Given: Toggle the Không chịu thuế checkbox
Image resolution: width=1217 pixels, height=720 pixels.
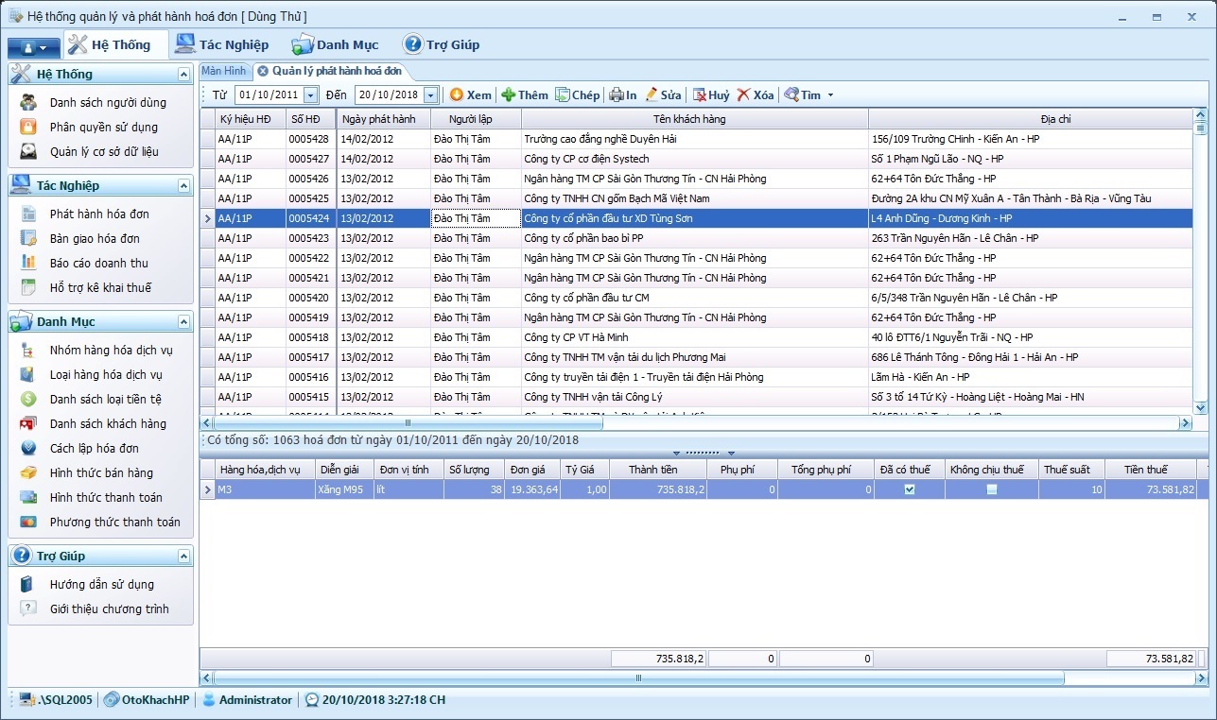Looking at the screenshot, I should (x=991, y=489).
